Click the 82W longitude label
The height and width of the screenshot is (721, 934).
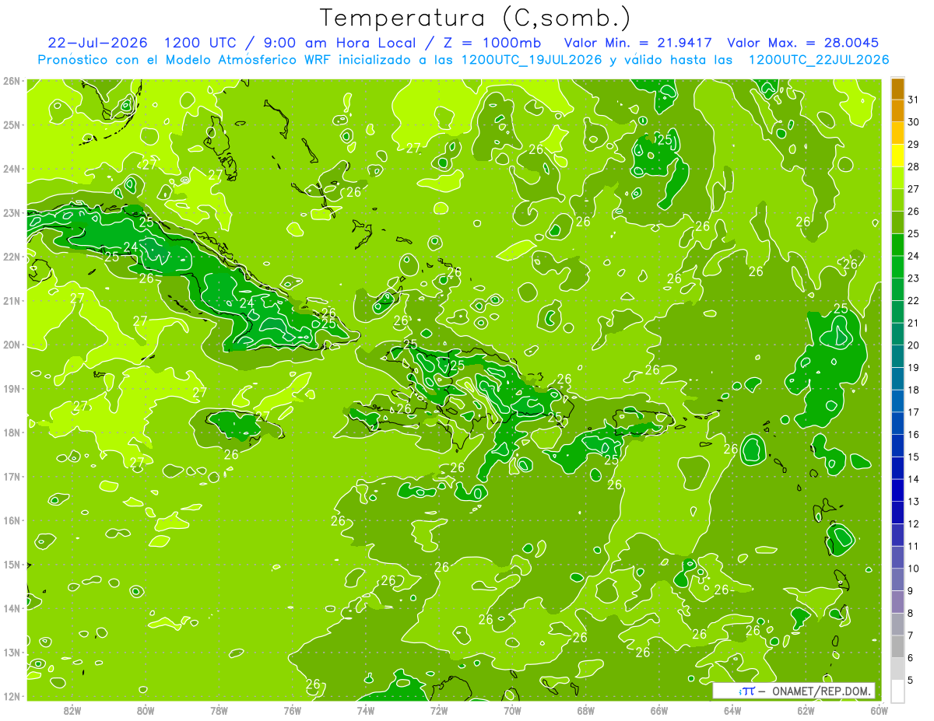point(72,710)
